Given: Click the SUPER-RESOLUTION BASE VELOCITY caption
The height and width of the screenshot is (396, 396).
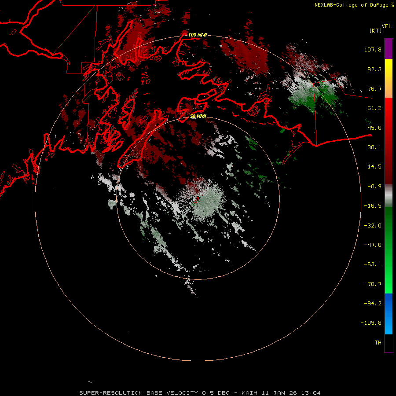Looking at the screenshot, I should pyautogui.click(x=200, y=393).
